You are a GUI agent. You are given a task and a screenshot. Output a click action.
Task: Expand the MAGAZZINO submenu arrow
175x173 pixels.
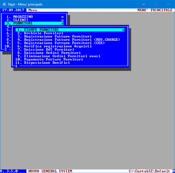pyautogui.click(x=62, y=17)
